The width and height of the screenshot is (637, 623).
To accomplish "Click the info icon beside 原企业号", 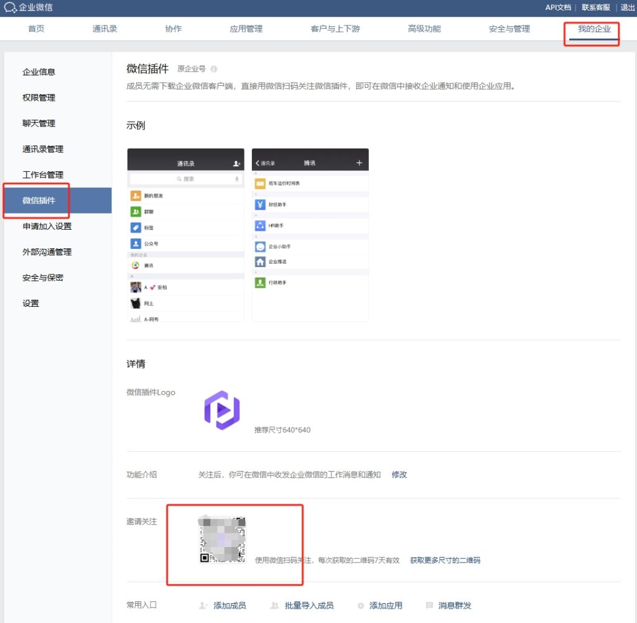I will coord(214,69).
